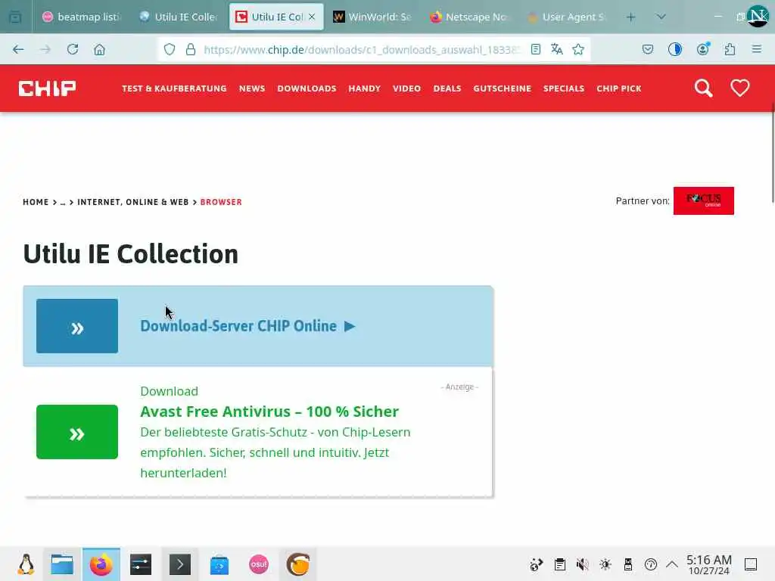Save page to Pocket
The image size is (775, 581).
click(648, 49)
